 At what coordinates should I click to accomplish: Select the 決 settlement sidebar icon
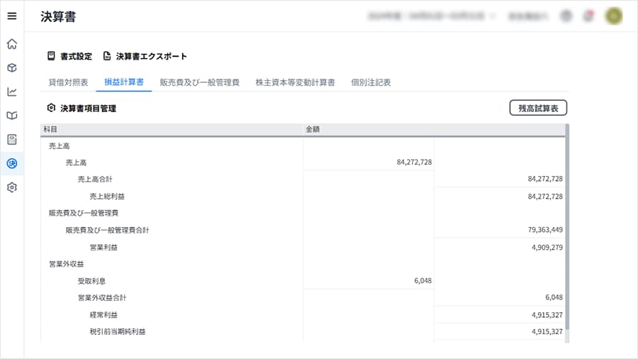(12, 163)
